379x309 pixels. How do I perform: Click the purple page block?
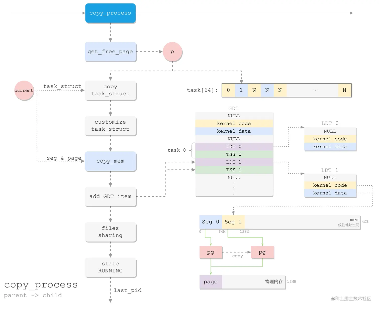pyautogui.click(x=211, y=282)
